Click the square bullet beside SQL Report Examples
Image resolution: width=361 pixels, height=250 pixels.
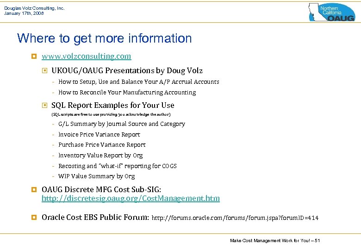(45, 105)
